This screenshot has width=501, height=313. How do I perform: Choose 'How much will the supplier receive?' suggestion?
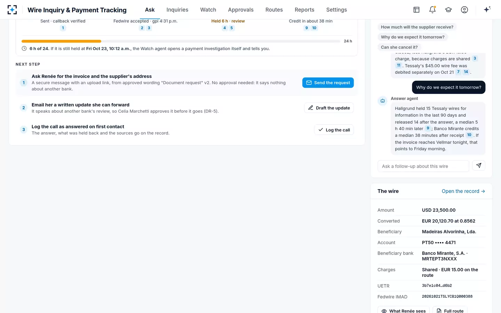(x=417, y=27)
